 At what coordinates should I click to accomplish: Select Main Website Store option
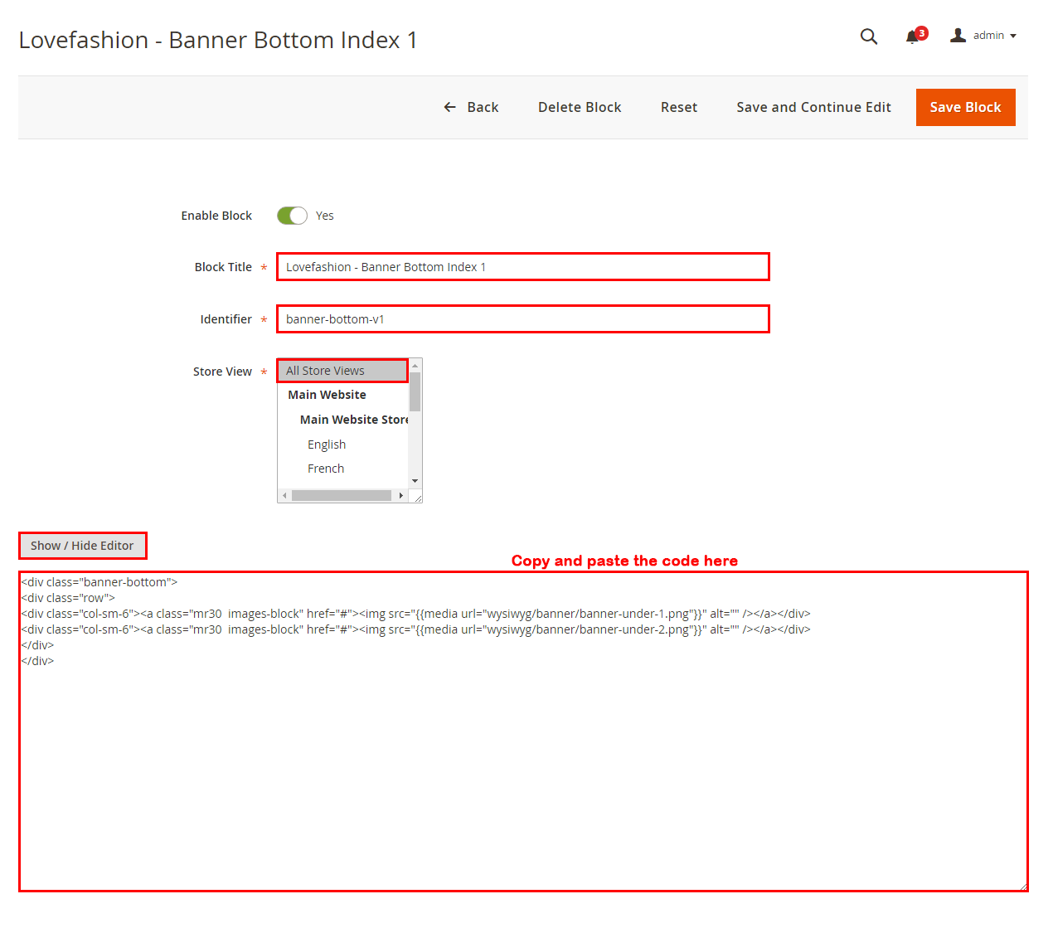pyautogui.click(x=354, y=420)
